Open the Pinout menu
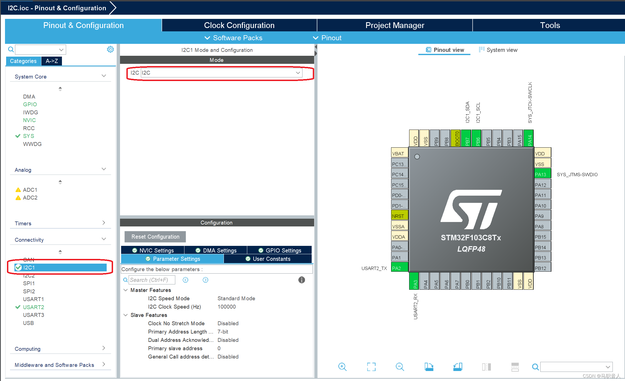 [x=327, y=38]
